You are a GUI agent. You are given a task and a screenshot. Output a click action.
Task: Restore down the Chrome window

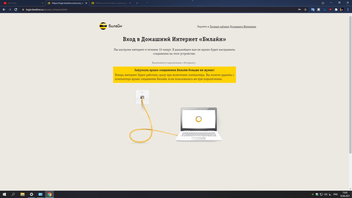[339, 3]
